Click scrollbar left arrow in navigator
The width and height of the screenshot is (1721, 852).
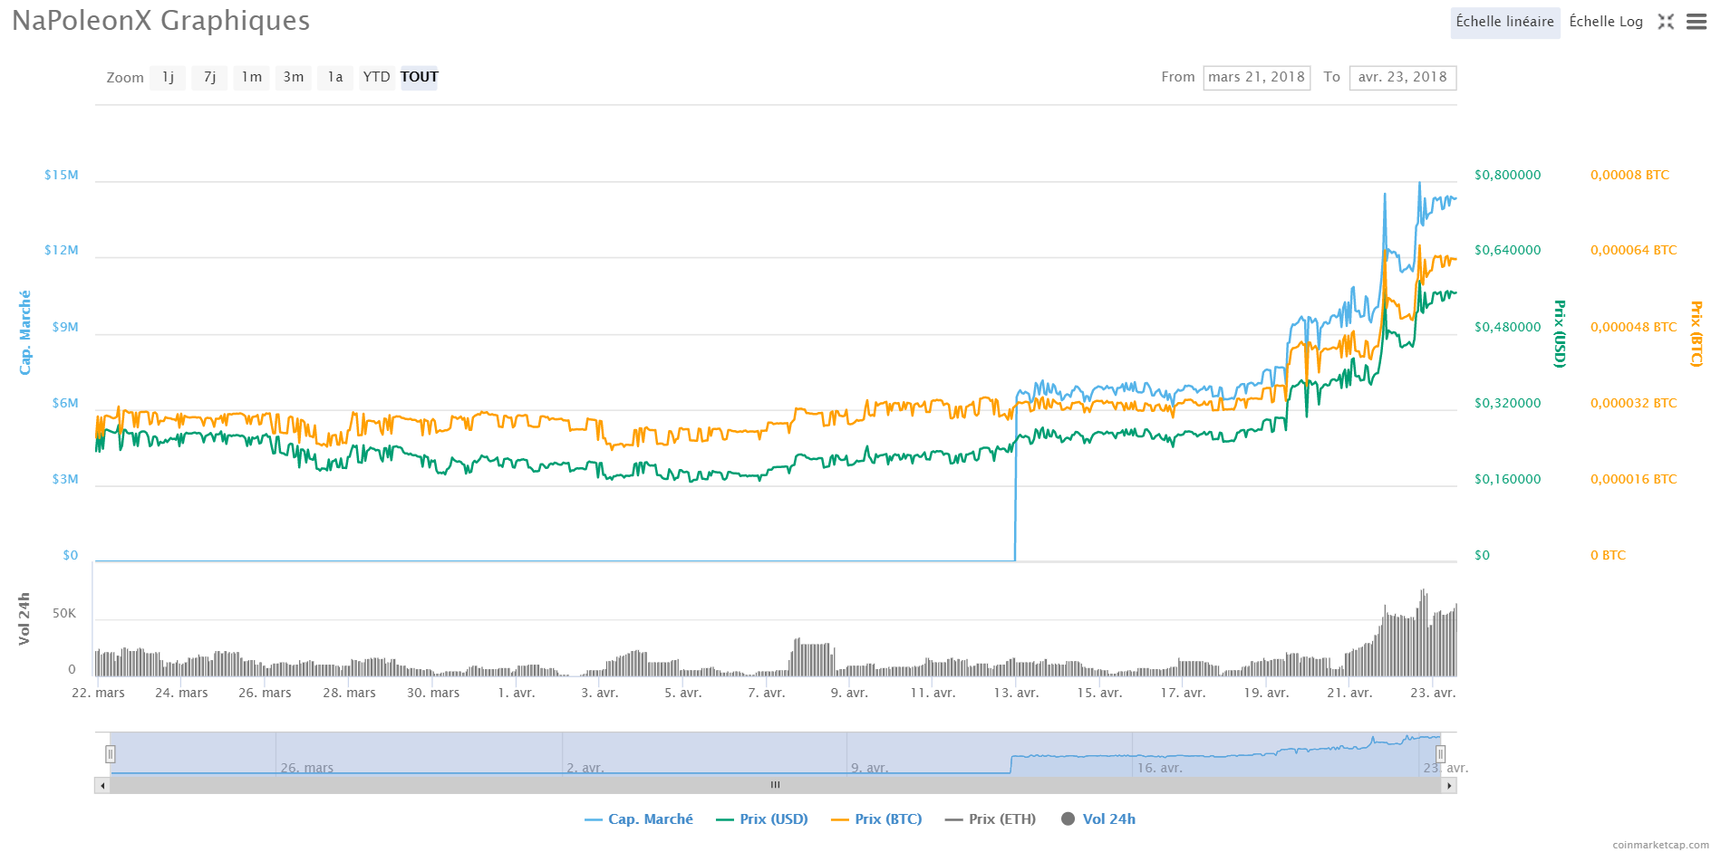click(x=102, y=785)
